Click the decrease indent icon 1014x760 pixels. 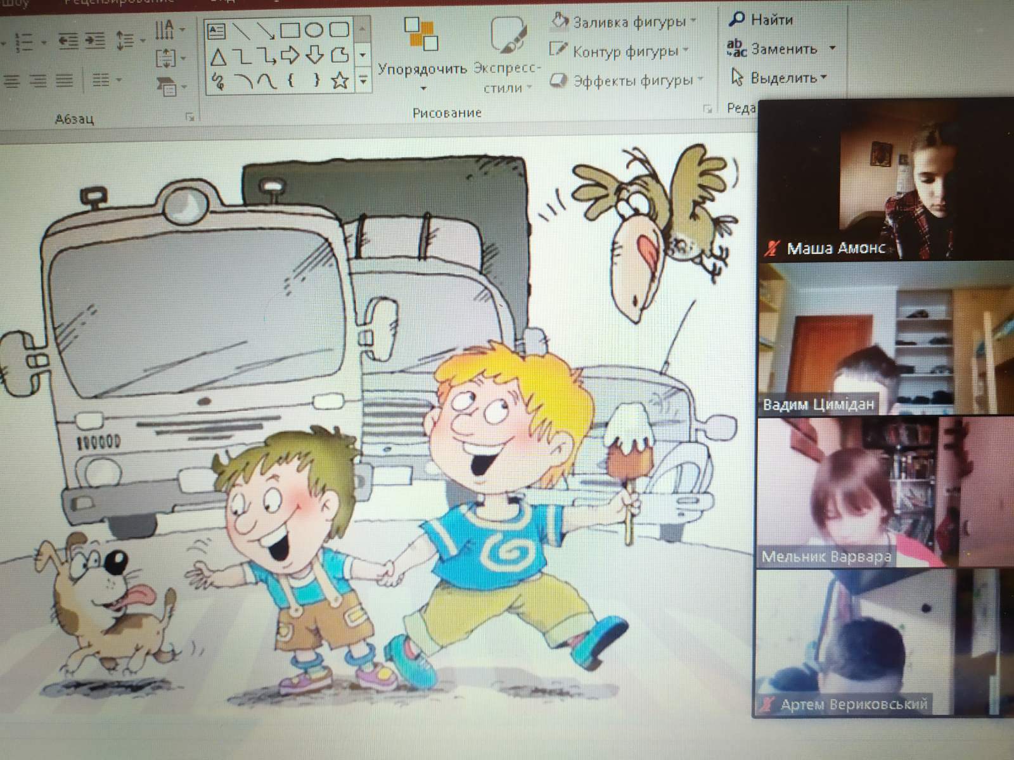coord(68,42)
